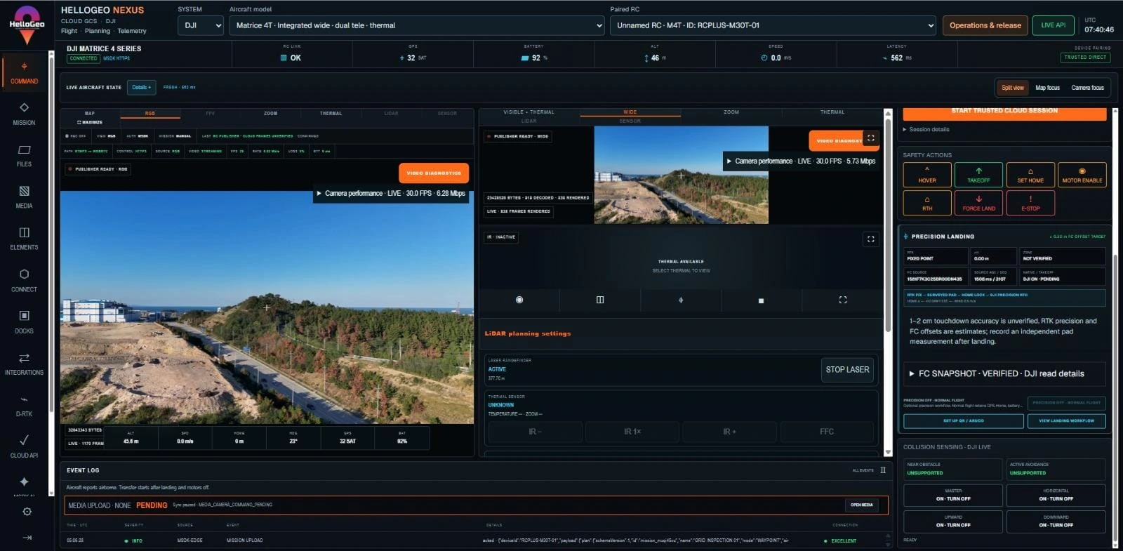1123x551 pixels.
Task: Switch sensor panel to Zoom tab
Action: [x=731, y=112]
